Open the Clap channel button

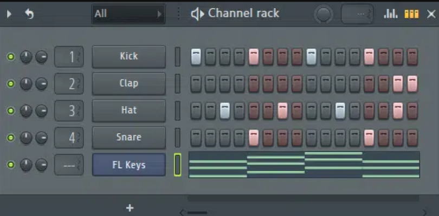pos(129,83)
